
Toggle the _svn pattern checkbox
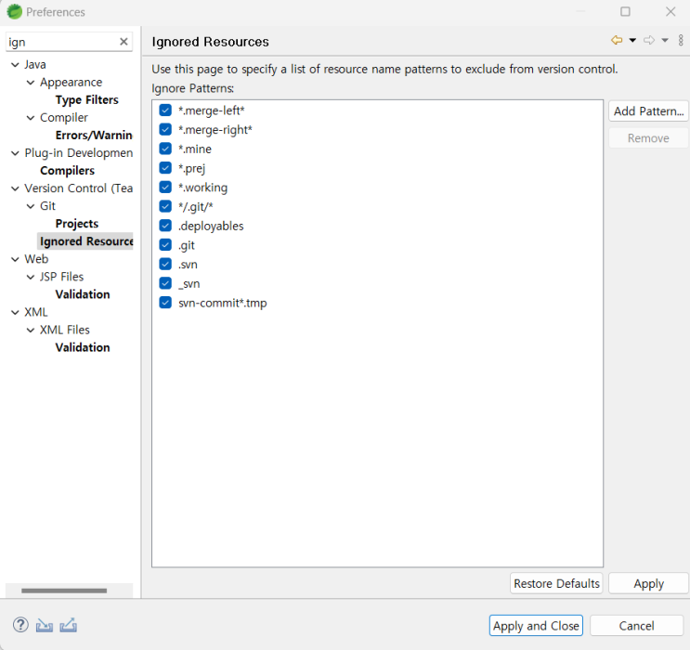[x=165, y=283]
